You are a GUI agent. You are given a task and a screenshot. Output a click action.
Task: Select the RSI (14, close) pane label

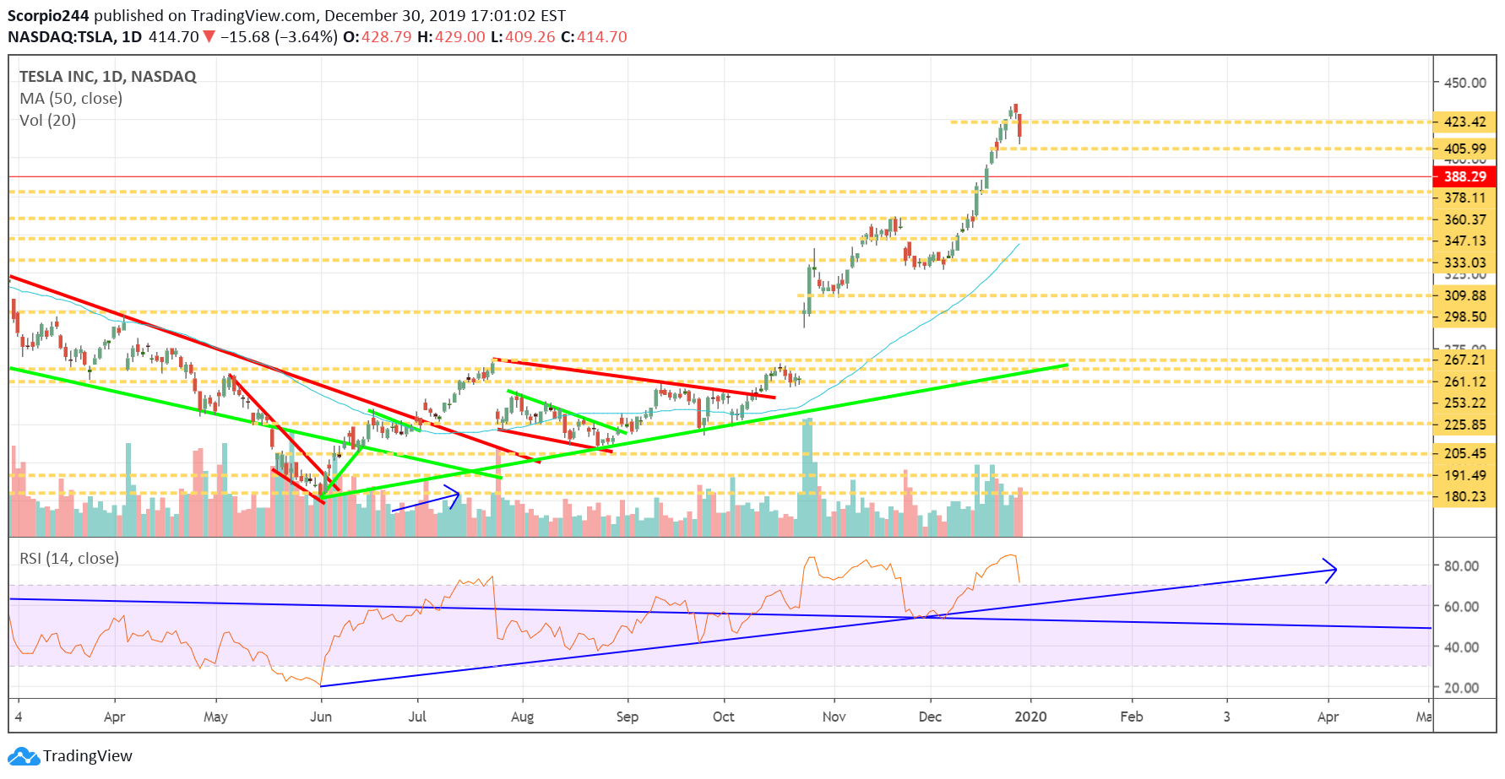click(69, 559)
